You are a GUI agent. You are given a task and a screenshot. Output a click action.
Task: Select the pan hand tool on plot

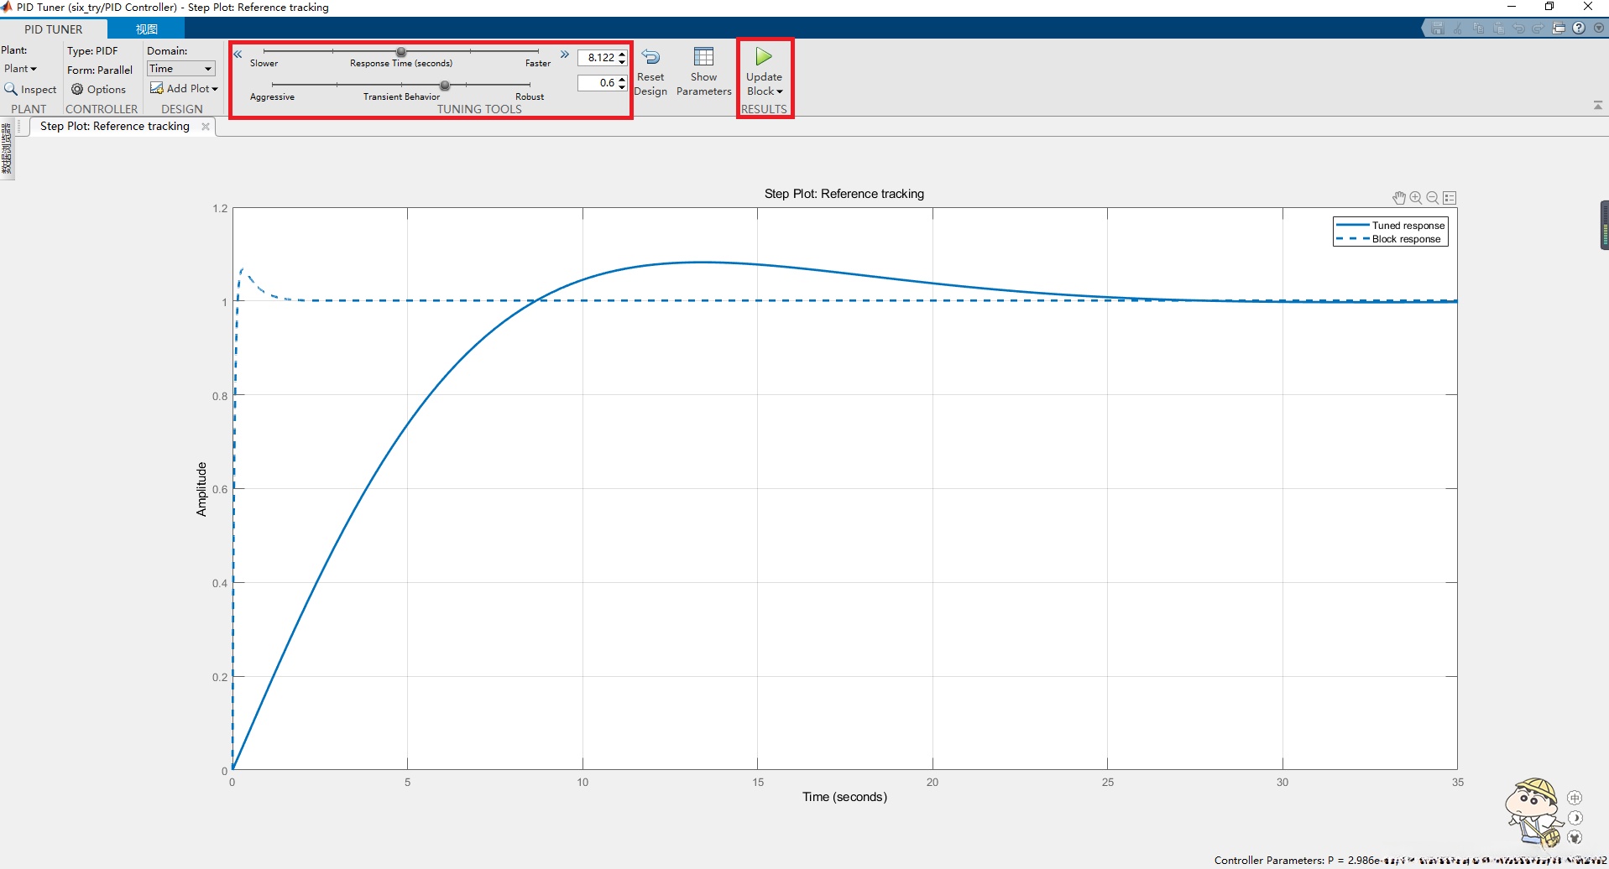click(x=1399, y=198)
